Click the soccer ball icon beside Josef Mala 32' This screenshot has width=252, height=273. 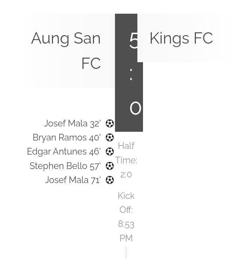click(x=110, y=123)
